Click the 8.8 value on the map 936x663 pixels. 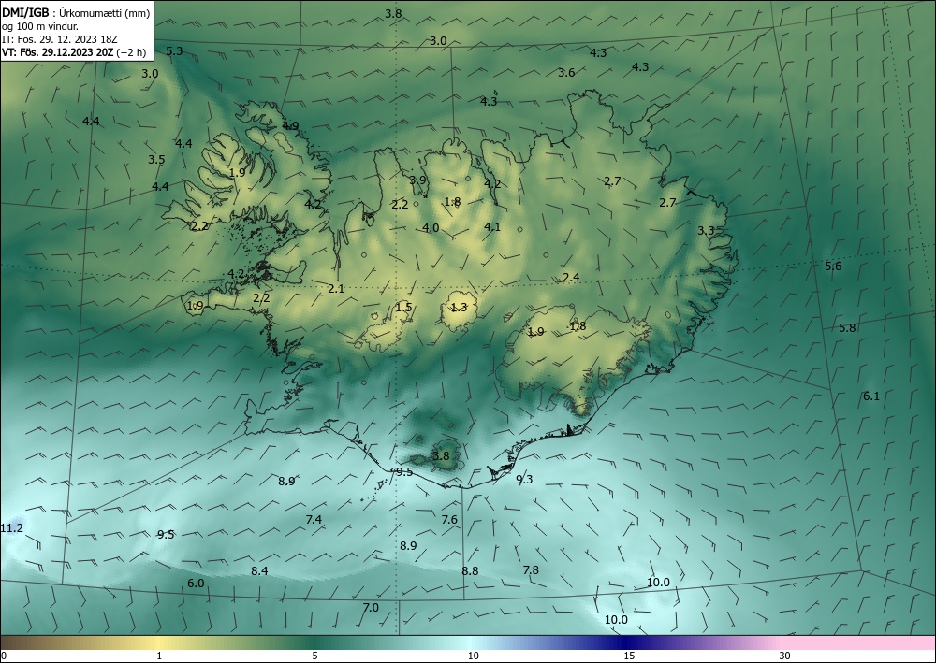(470, 571)
